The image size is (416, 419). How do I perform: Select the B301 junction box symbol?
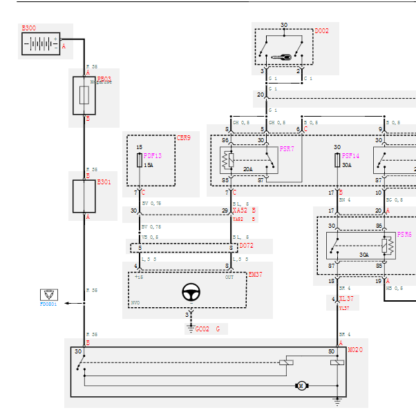point(84,197)
